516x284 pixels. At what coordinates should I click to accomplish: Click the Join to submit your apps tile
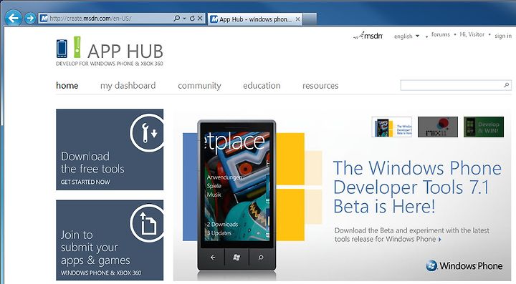point(110,240)
